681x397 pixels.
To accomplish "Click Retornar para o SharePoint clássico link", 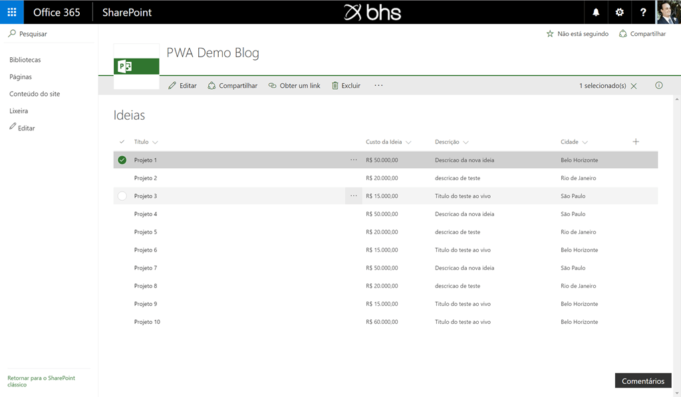I will (41, 381).
